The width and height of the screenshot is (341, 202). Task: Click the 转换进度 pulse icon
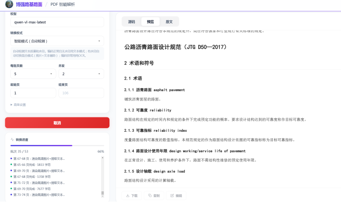click(x=12, y=140)
